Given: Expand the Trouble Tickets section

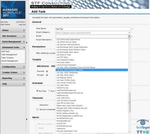Looking at the screenshot, I should pyautogui.click(x=13, y=72).
